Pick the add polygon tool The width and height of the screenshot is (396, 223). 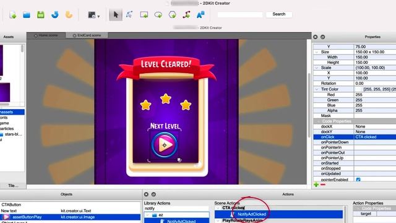click(172, 15)
